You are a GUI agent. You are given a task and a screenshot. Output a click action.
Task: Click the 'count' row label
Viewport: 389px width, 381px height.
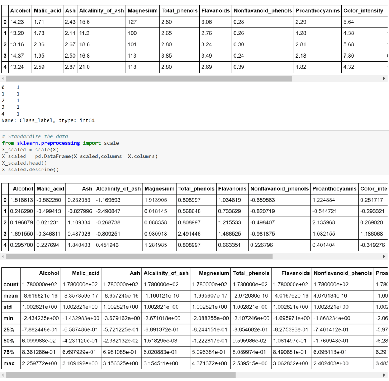click(x=11, y=285)
